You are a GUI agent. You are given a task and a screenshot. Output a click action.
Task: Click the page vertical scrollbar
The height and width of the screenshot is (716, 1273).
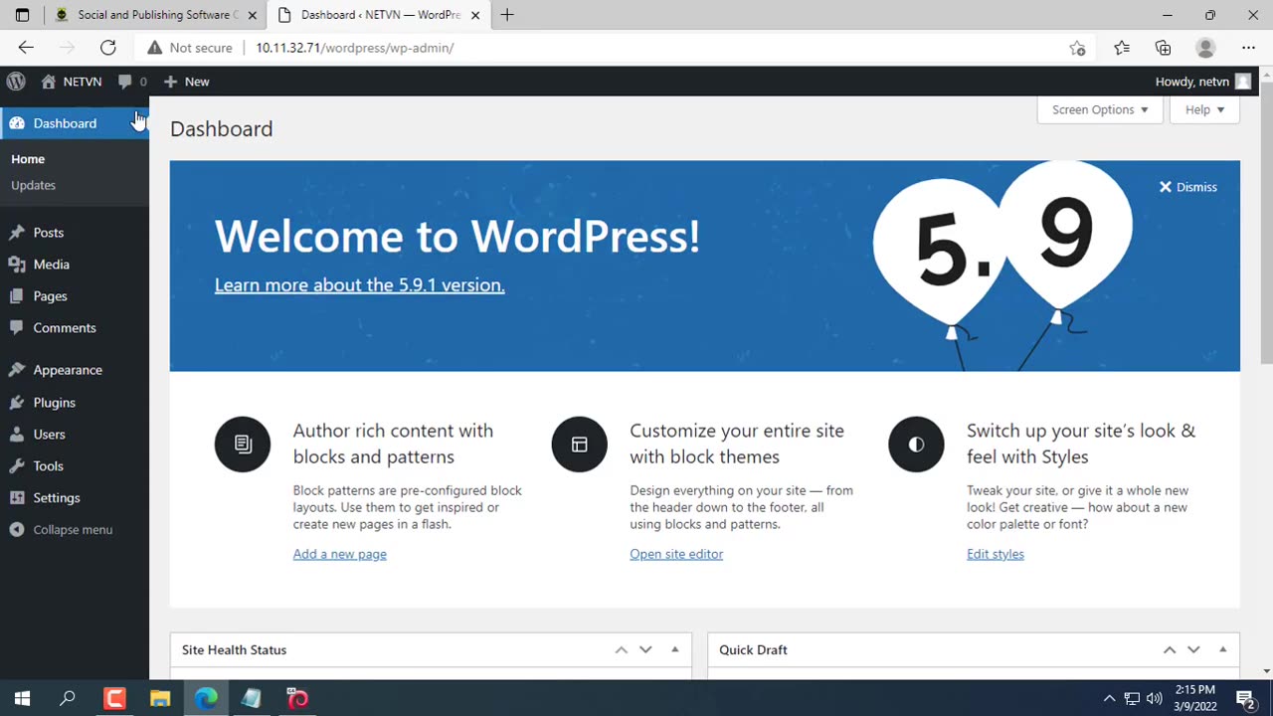coord(1266,221)
